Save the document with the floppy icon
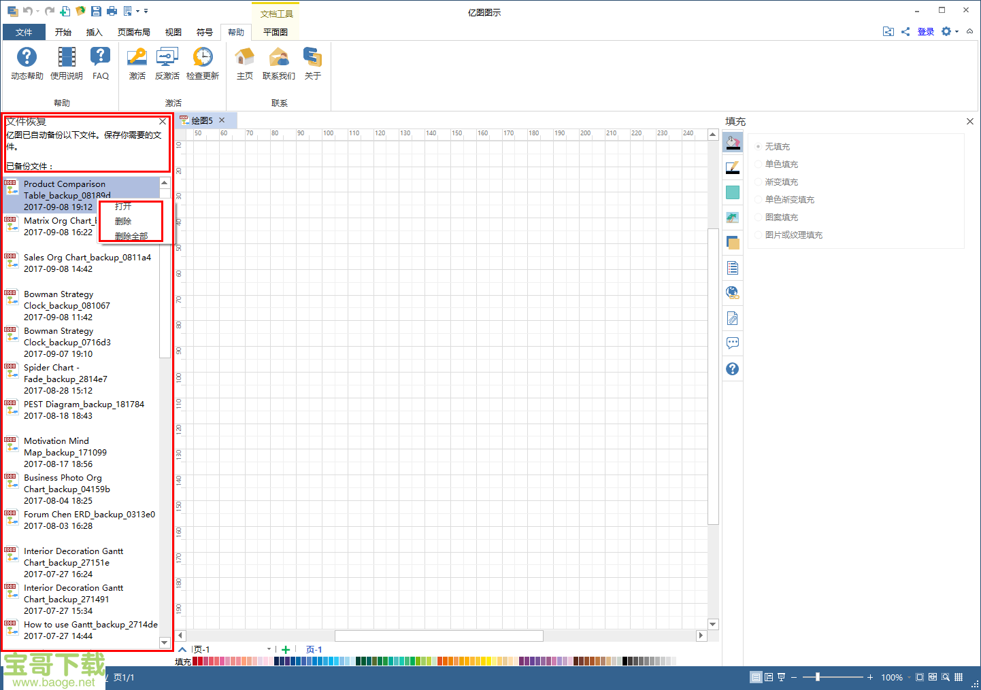The image size is (981, 690). tap(96, 11)
